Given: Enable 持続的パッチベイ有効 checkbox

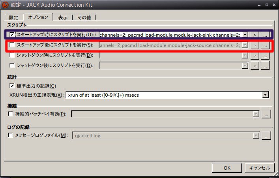Looking at the screenshot, I should click(11, 114).
